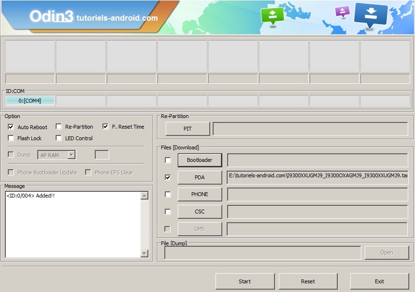Click the small purple download icon
Viewport: 415px width, 292px height.
[x=343, y=12]
